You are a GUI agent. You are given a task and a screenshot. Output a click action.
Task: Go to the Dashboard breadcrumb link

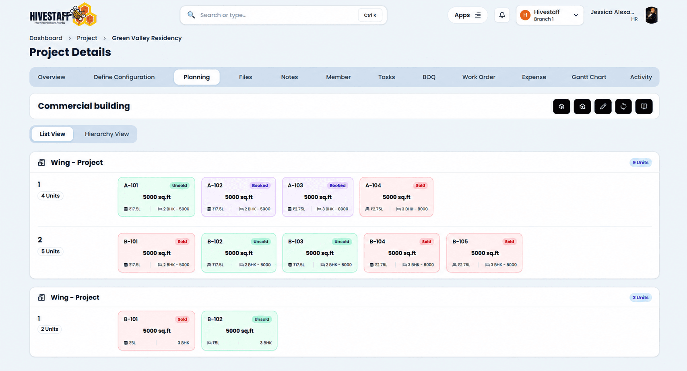click(x=46, y=38)
